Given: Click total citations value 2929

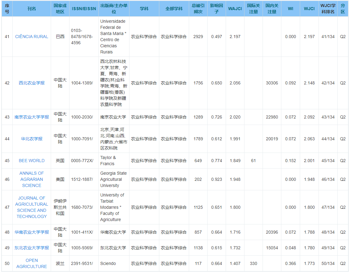Looking at the screenshot, I should point(198,37).
